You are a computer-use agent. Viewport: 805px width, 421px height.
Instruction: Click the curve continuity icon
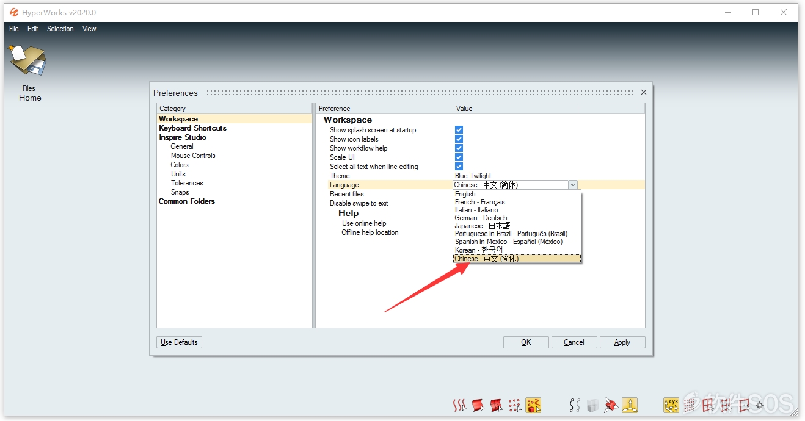(574, 405)
